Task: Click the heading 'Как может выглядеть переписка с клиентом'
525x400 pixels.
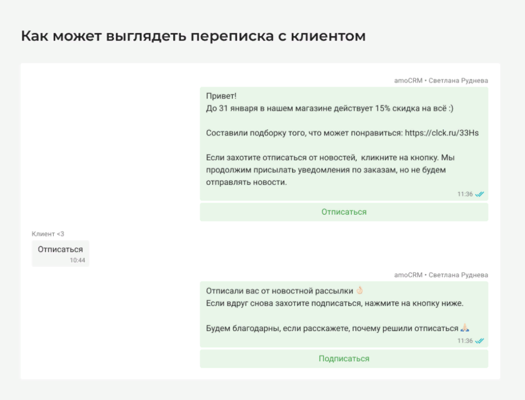Action: point(193,36)
